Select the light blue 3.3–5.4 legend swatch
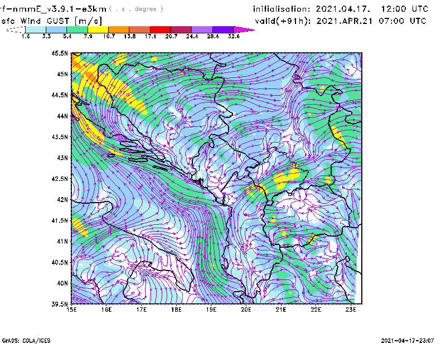The height and width of the screenshot is (344, 446). (56, 30)
